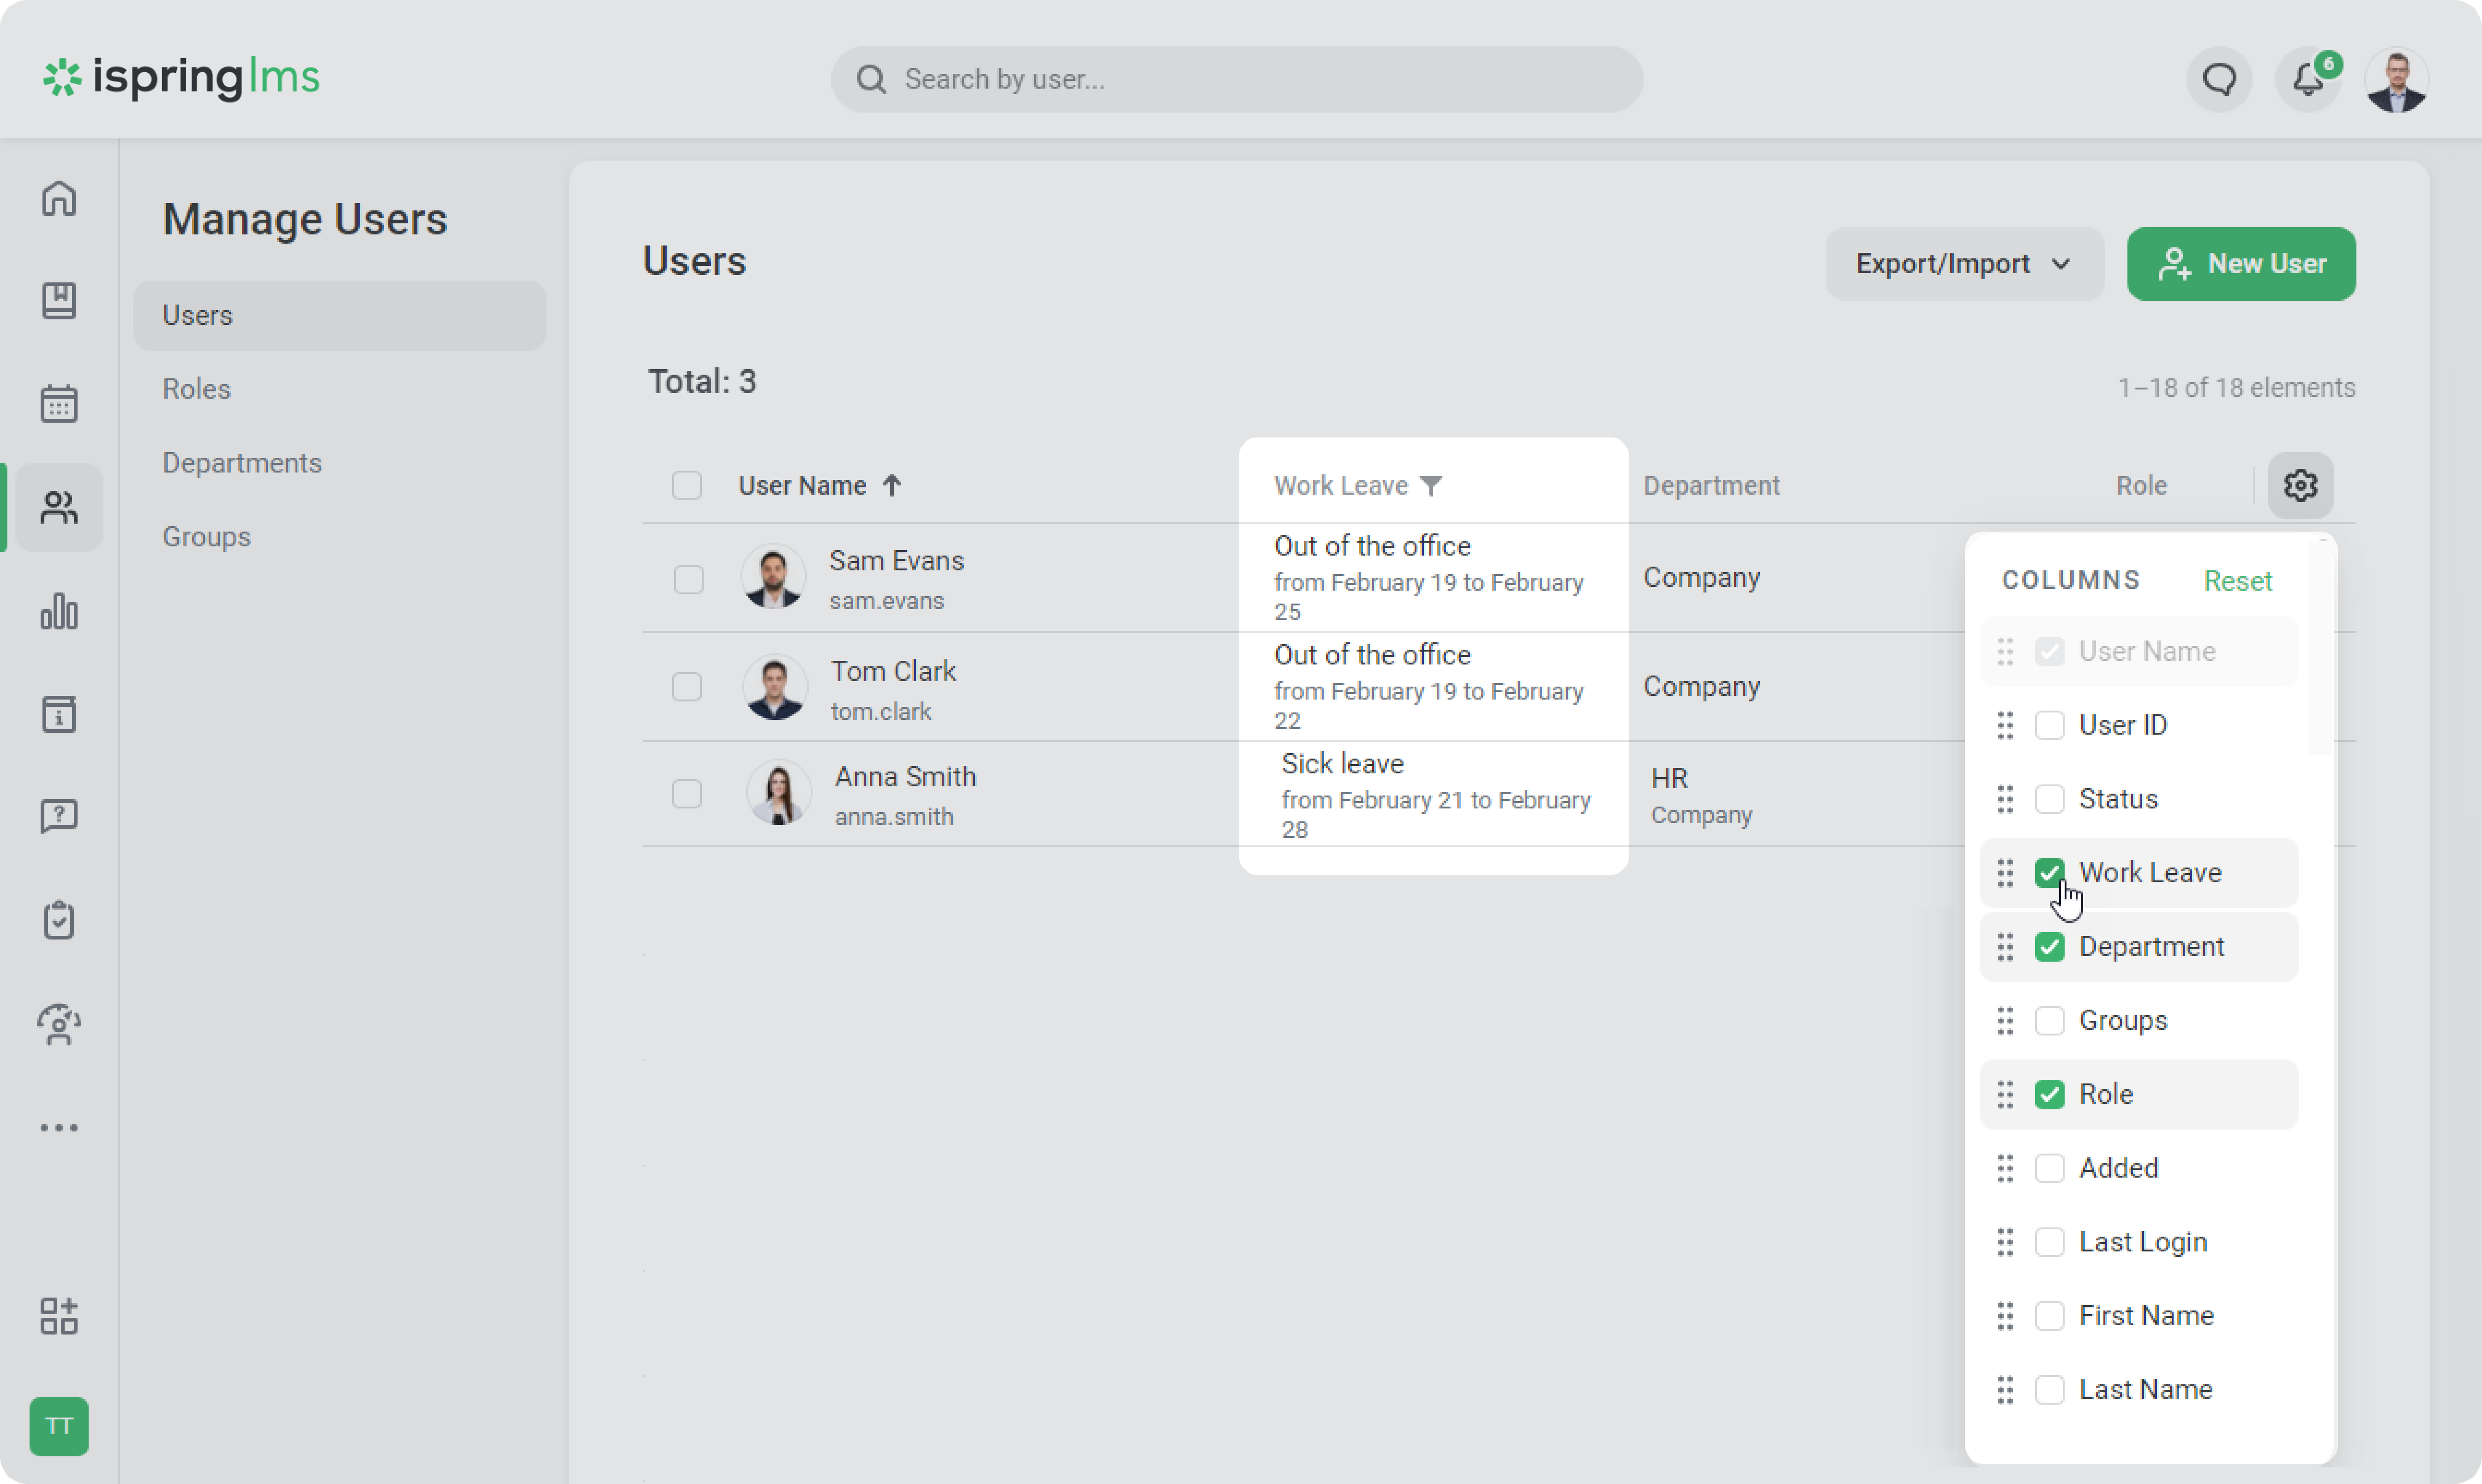The width and height of the screenshot is (2482, 1484).
Task: Open the Departments menu item
Action: coord(242,463)
